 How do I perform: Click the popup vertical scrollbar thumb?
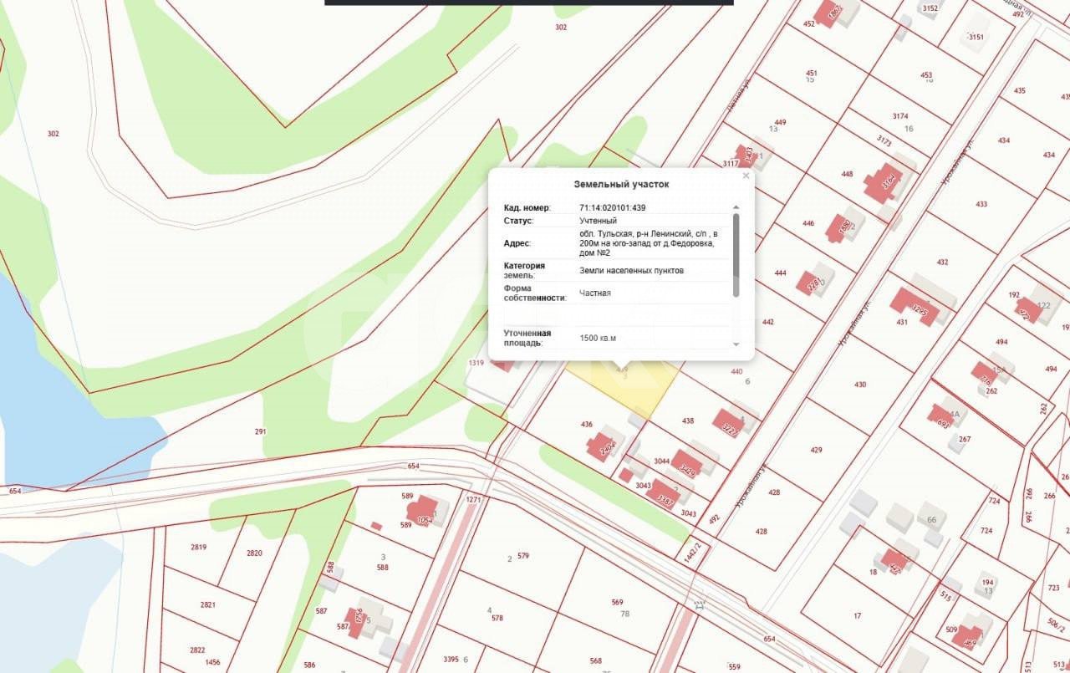(736, 254)
